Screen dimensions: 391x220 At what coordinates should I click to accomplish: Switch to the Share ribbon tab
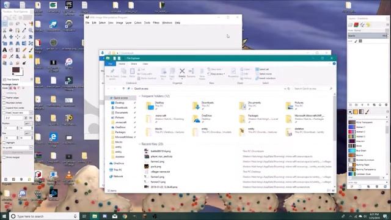(134, 64)
